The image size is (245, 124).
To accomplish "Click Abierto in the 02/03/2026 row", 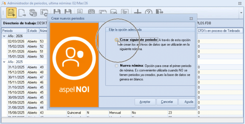I will pos(32,41).
